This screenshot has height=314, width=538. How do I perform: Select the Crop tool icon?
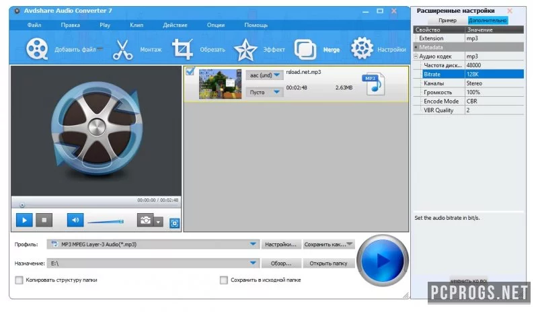click(x=182, y=49)
